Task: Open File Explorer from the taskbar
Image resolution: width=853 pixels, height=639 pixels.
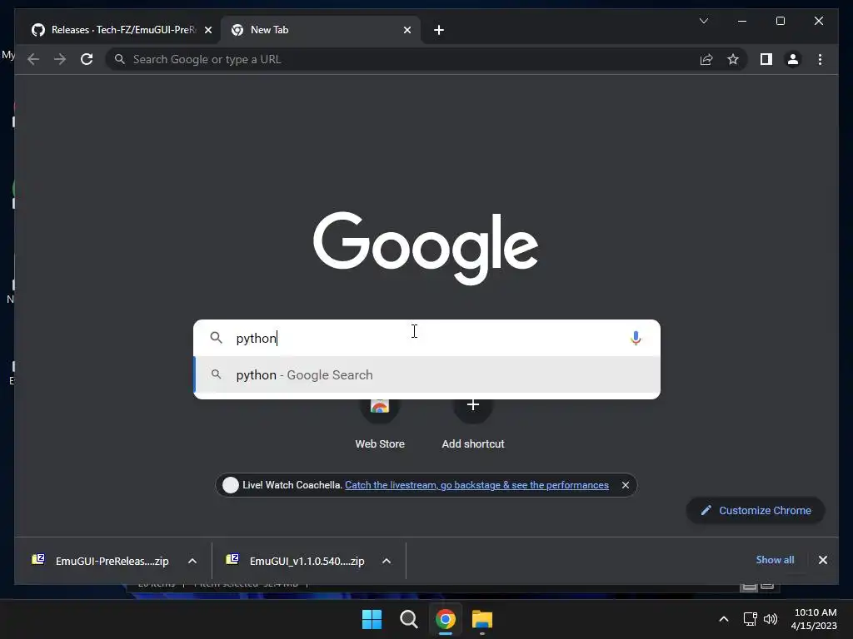Action: (482, 619)
